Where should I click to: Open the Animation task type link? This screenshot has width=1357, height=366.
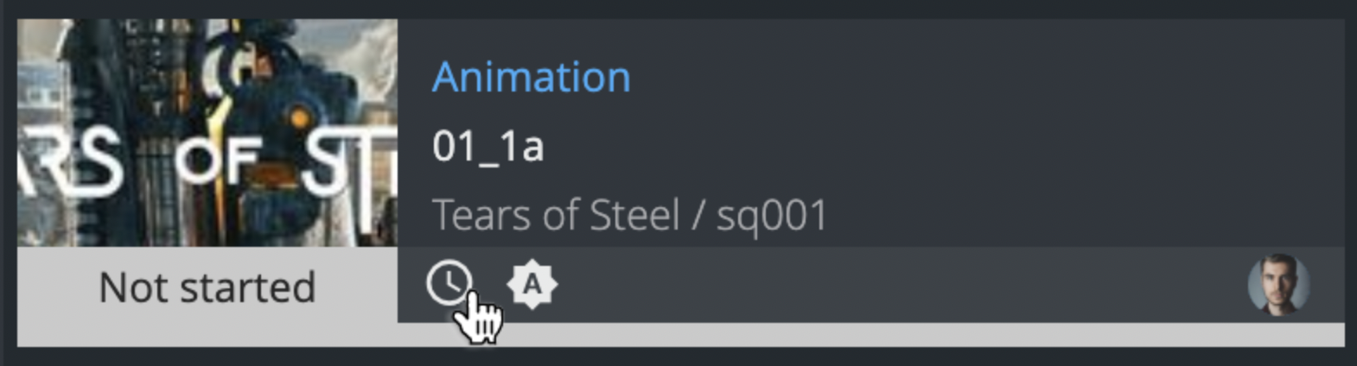click(531, 78)
